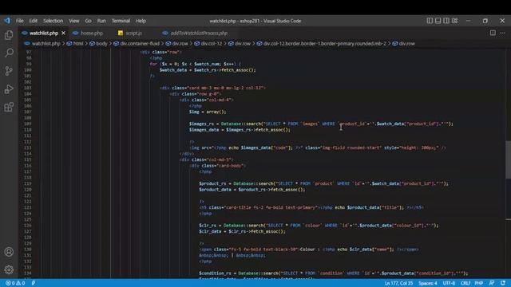Image resolution: width=511 pixels, height=287 pixels.
Task: Click html in the breadcrumb
Action: 78,44
